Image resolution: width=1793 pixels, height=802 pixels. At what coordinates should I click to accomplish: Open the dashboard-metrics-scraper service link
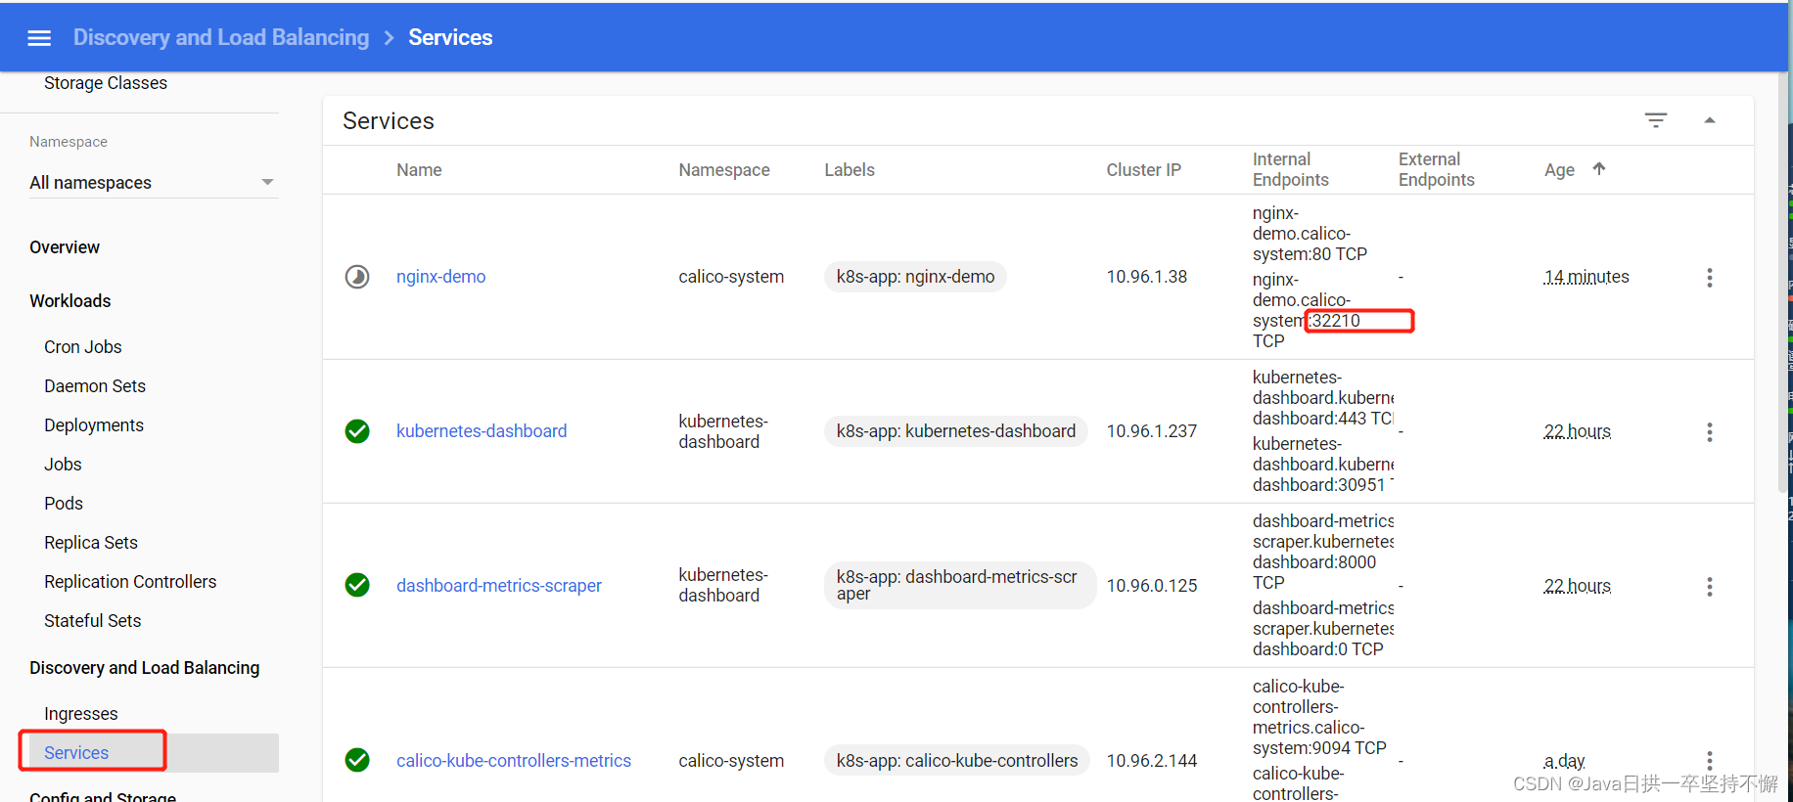pos(499,586)
